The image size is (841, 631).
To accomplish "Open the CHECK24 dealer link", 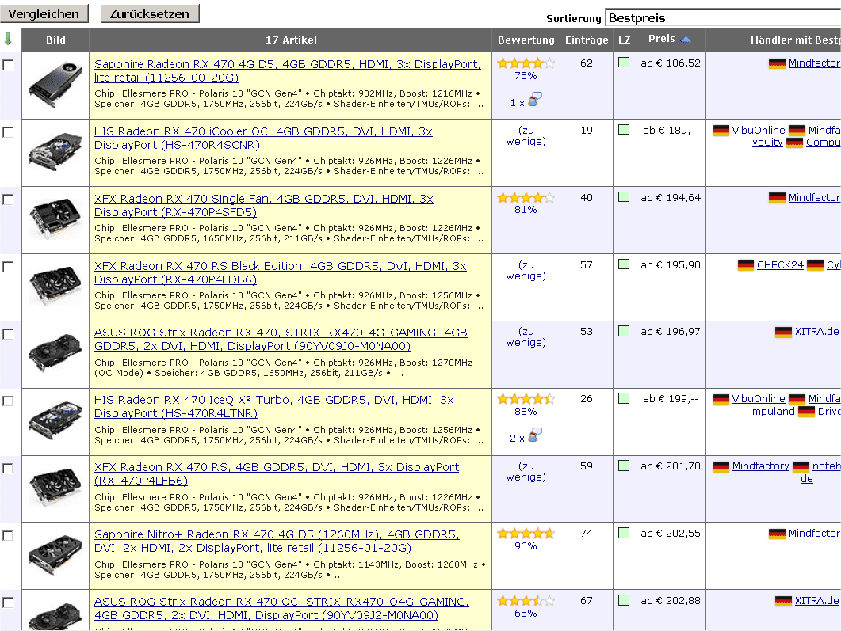I will pos(780,264).
